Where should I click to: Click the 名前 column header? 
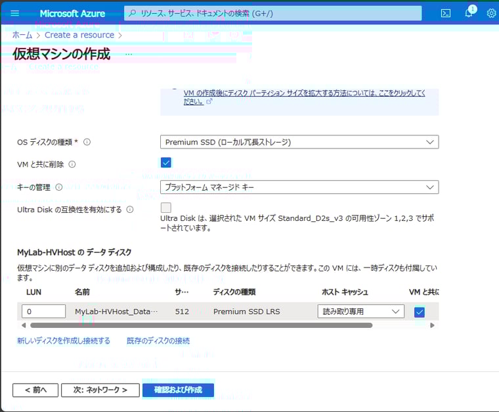tap(82, 292)
